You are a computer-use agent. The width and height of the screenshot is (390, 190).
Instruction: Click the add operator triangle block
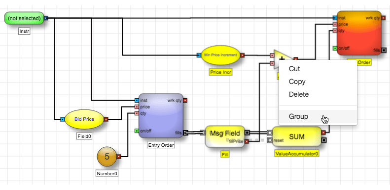(x=282, y=59)
